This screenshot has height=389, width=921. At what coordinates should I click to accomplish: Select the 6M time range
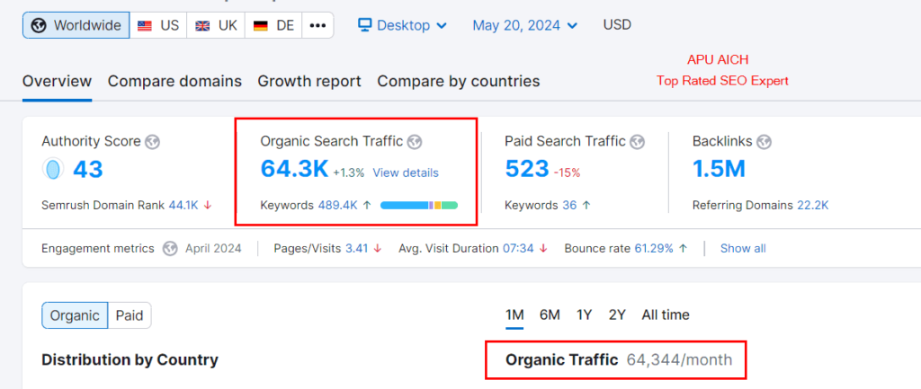[x=550, y=314]
